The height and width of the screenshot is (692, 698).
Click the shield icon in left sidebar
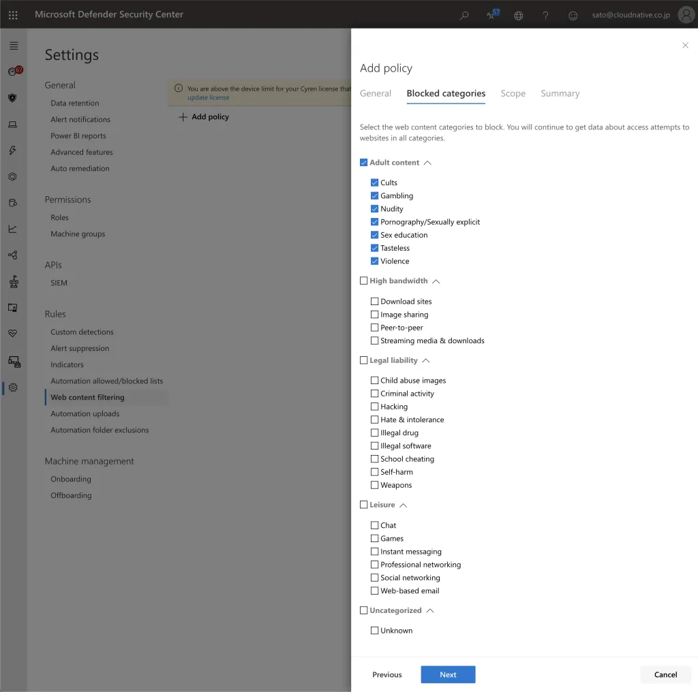(x=12, y=98)
